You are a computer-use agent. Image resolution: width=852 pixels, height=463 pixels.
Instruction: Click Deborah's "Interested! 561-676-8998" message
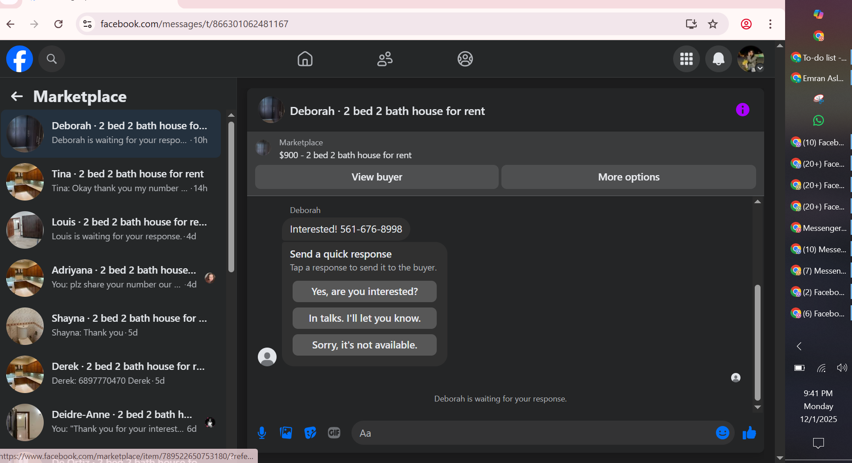pos(346,229)
